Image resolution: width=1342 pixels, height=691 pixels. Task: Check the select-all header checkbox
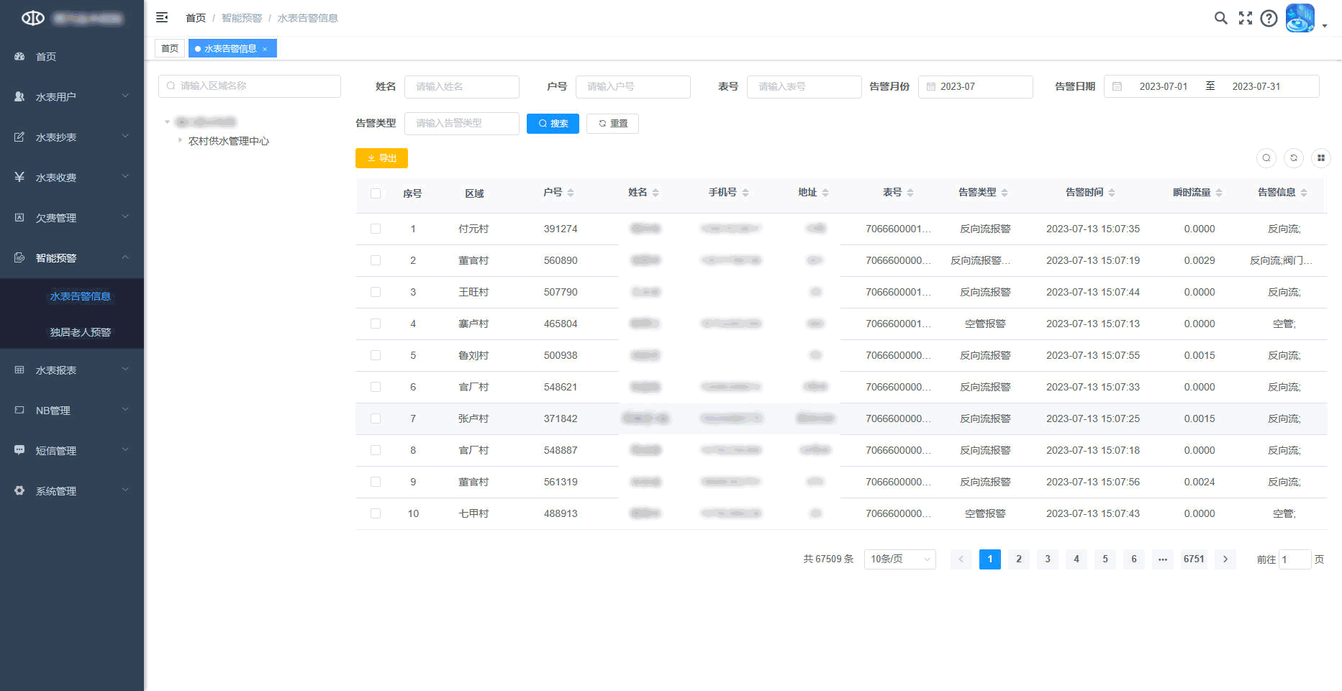(x=376, y=193)
